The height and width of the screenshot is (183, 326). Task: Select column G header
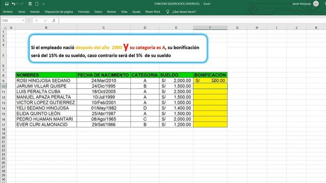pos(237,27)
